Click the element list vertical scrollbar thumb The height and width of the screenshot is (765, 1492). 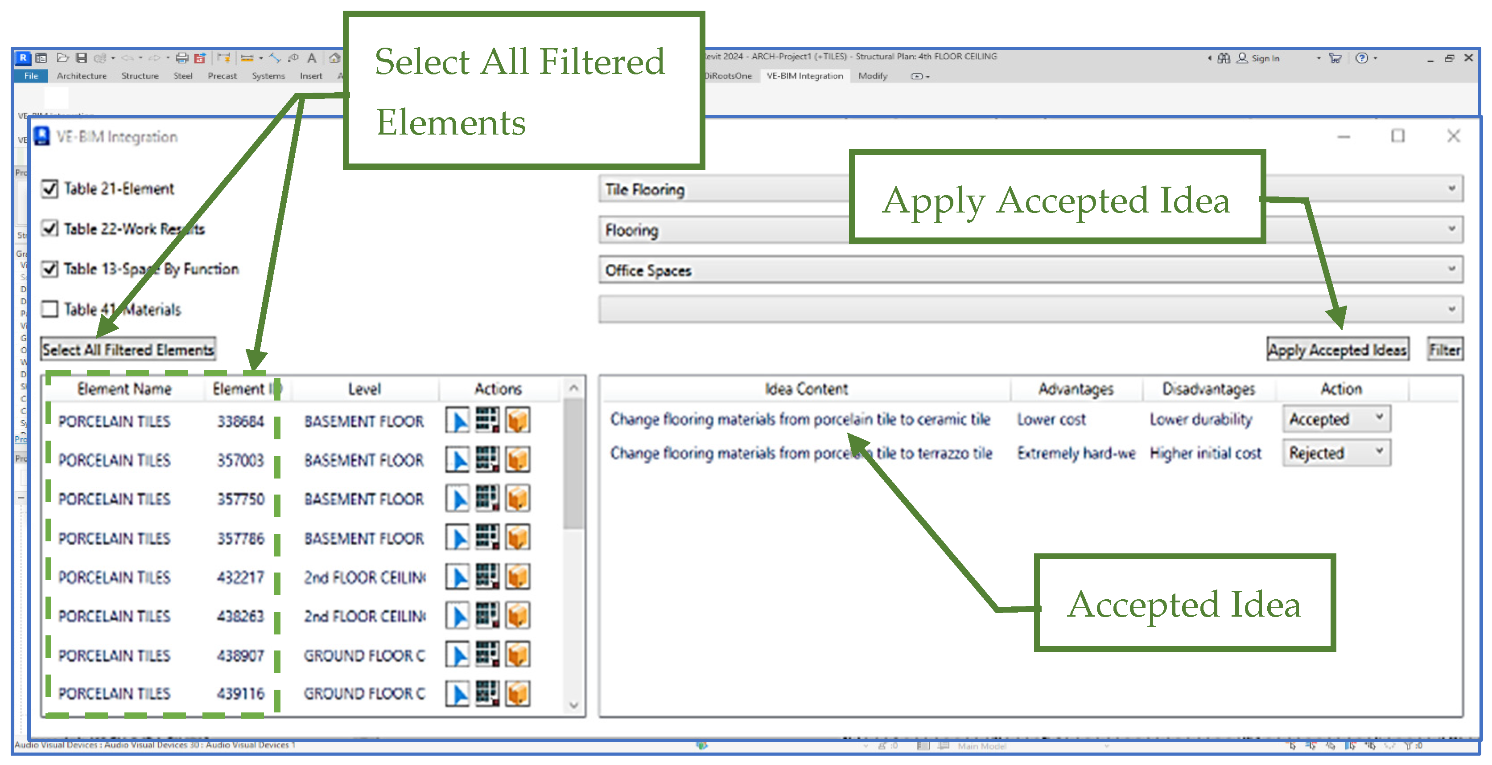[x=573, y=463]
